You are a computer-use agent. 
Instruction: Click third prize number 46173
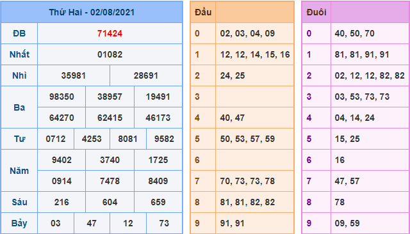click(158, 118)
